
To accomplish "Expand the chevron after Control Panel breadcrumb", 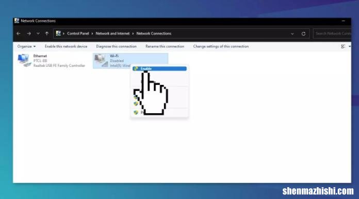I will click(92, 33).
